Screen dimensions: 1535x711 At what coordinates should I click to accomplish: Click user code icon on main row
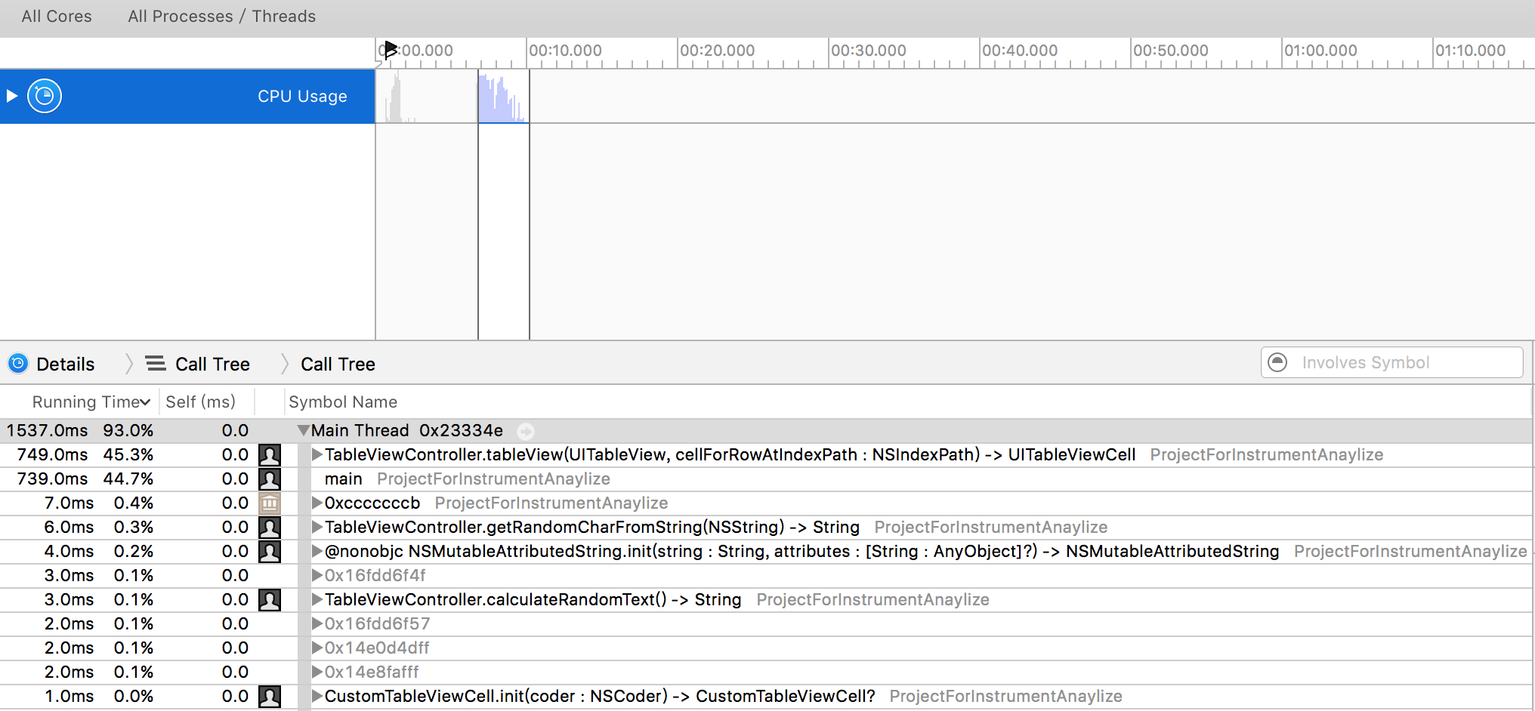270,479
